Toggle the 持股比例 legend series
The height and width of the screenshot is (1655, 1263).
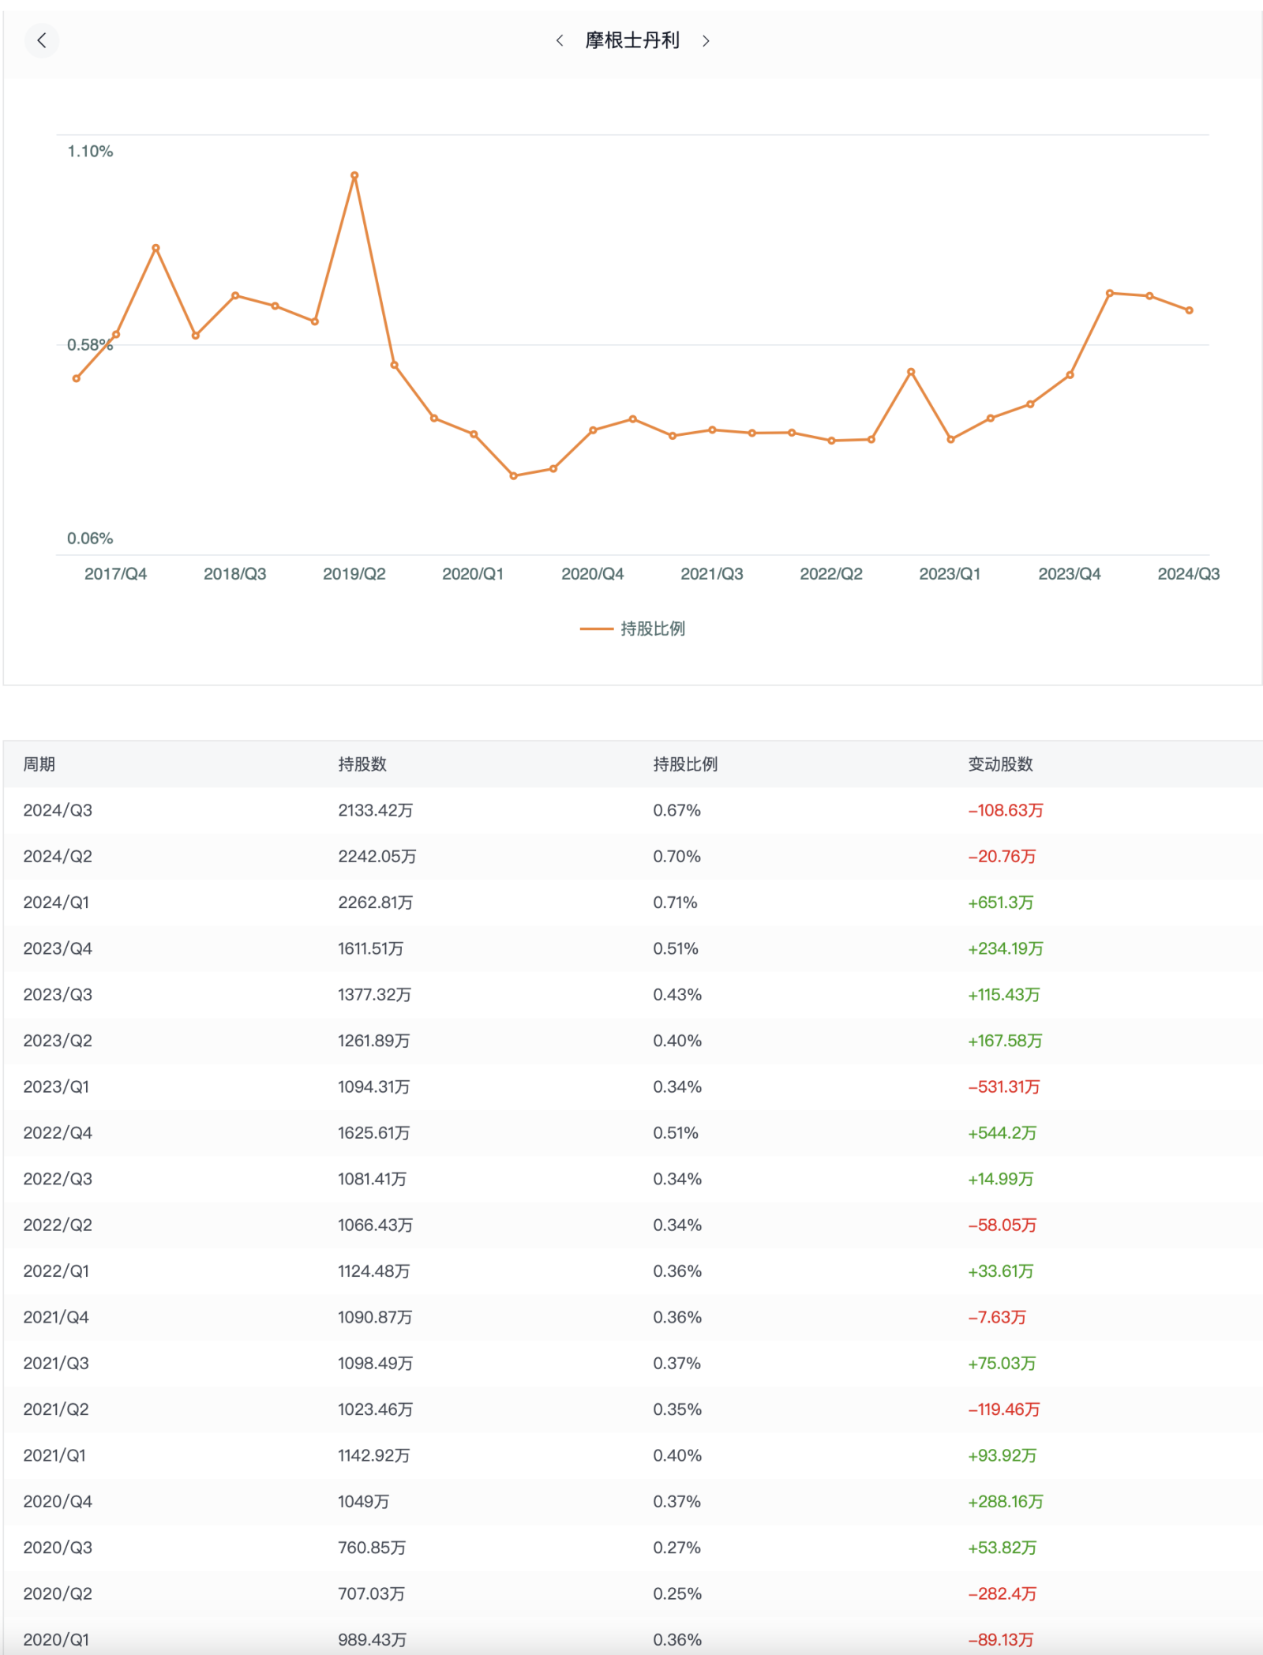click(632, 629)
